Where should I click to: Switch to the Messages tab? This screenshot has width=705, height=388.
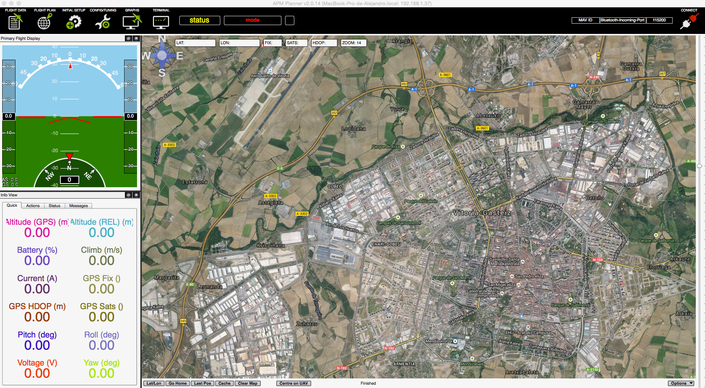pos(78,206)
